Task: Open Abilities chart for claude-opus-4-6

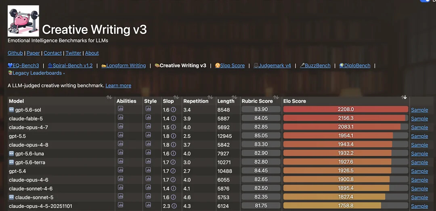Action: pyautogui.click(x=120, y=179)
